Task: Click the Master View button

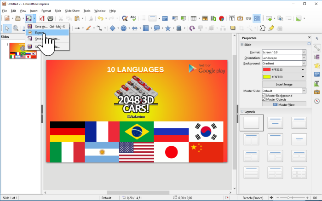Action: pos(284,104)
